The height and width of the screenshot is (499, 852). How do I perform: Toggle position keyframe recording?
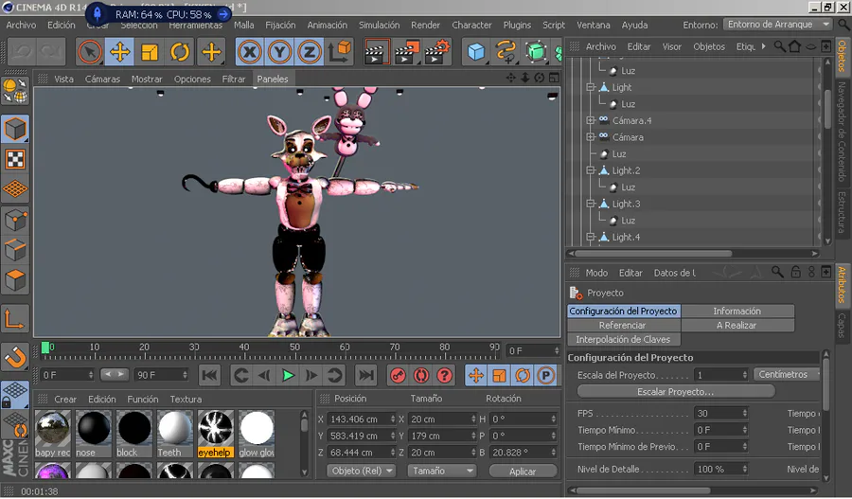[476, 375]
